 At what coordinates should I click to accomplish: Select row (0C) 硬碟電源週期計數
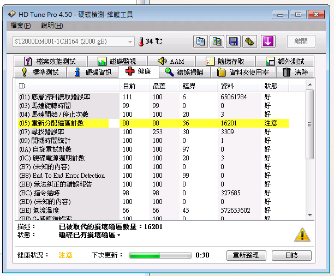tap(153, 158)
